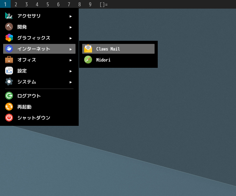Launch Midori browser from the submenu
The image size is (236, 196).
(x=118, y=60)
